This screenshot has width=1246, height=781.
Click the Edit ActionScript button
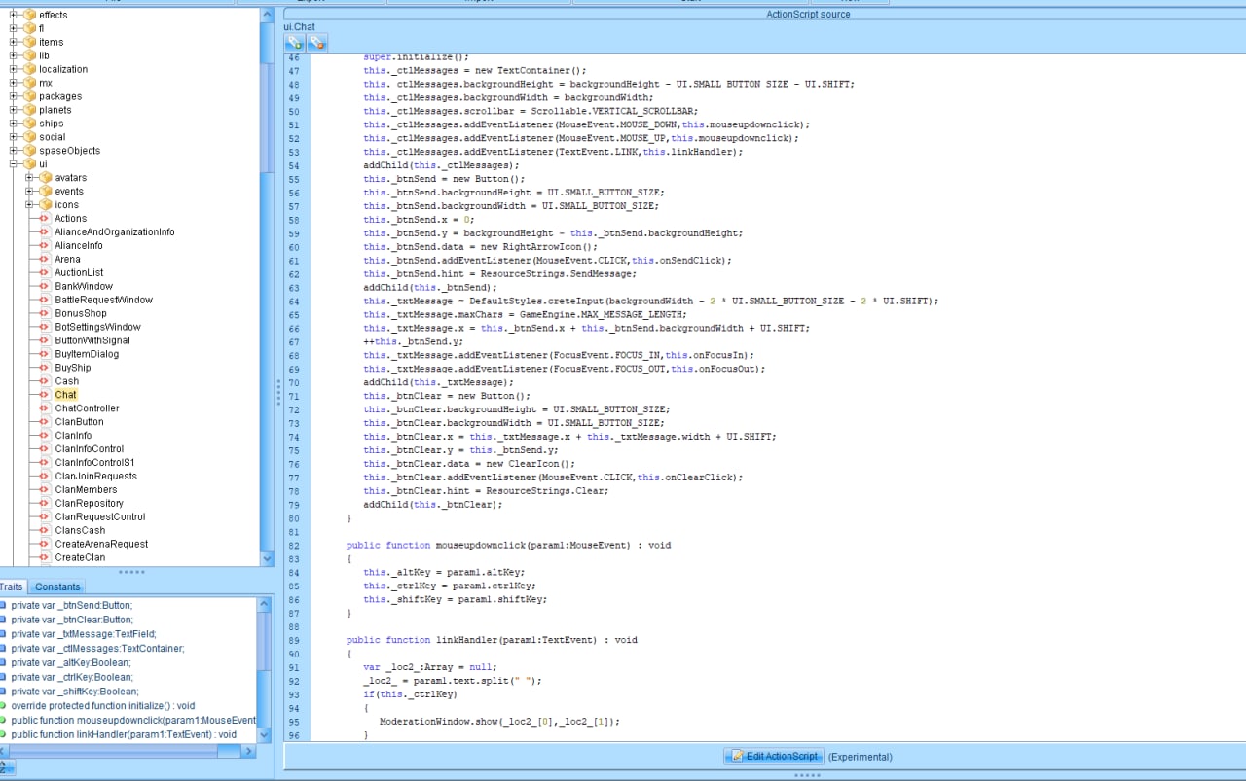point(775,757)
